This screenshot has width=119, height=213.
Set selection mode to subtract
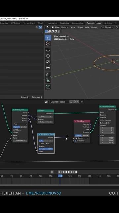[53, 31]
